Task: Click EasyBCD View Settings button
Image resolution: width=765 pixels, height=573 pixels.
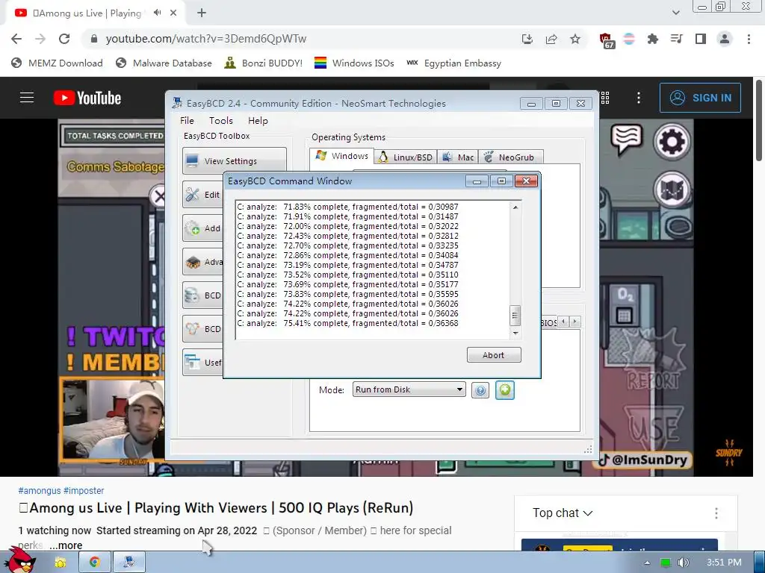Action: coord(234,161)
